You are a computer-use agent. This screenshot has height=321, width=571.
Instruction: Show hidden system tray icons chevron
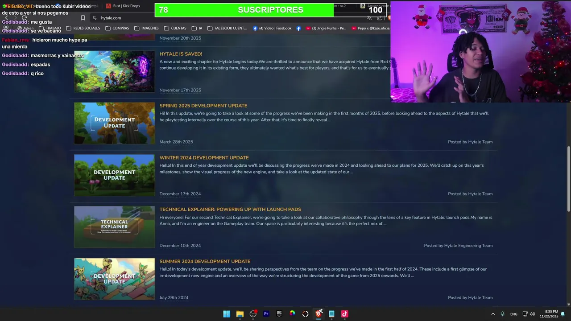click(493, 314)
